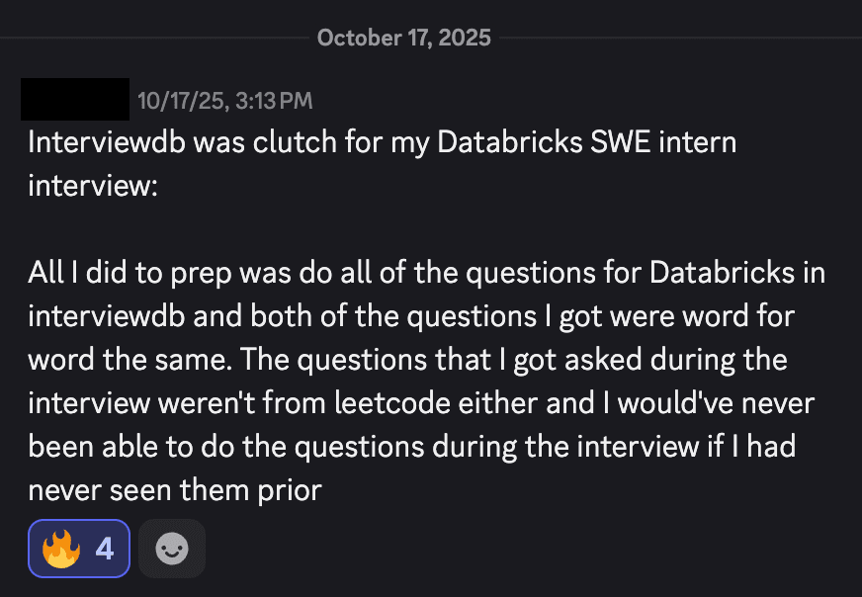Toggle the fire emoji reaction
862x597 pixels.
click(60, 549)
